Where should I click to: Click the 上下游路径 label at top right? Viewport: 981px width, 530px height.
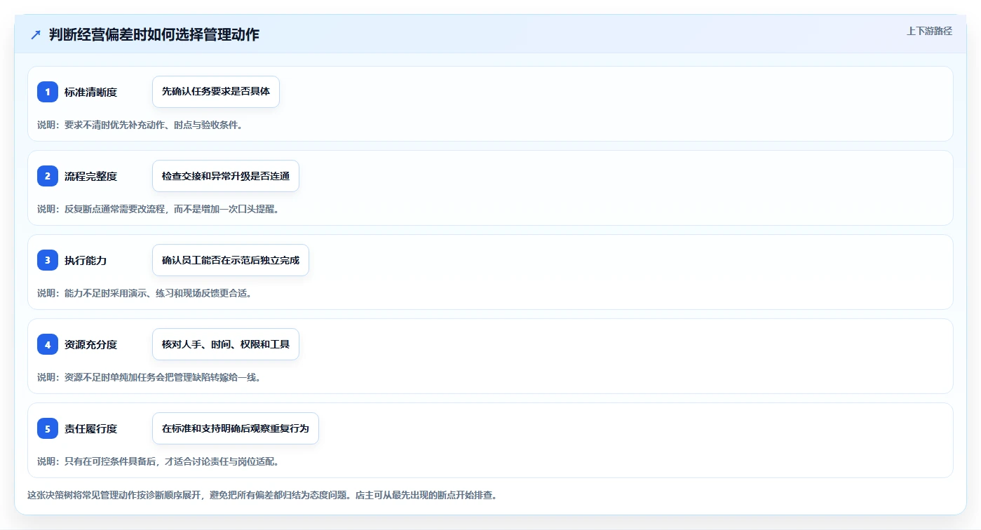[929, 31]
